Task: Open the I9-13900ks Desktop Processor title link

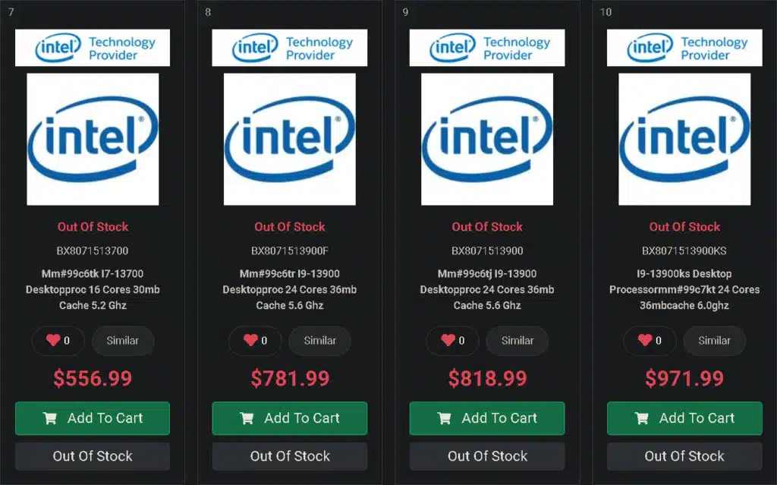Action: pyautogui.click(x=684, y=290)
